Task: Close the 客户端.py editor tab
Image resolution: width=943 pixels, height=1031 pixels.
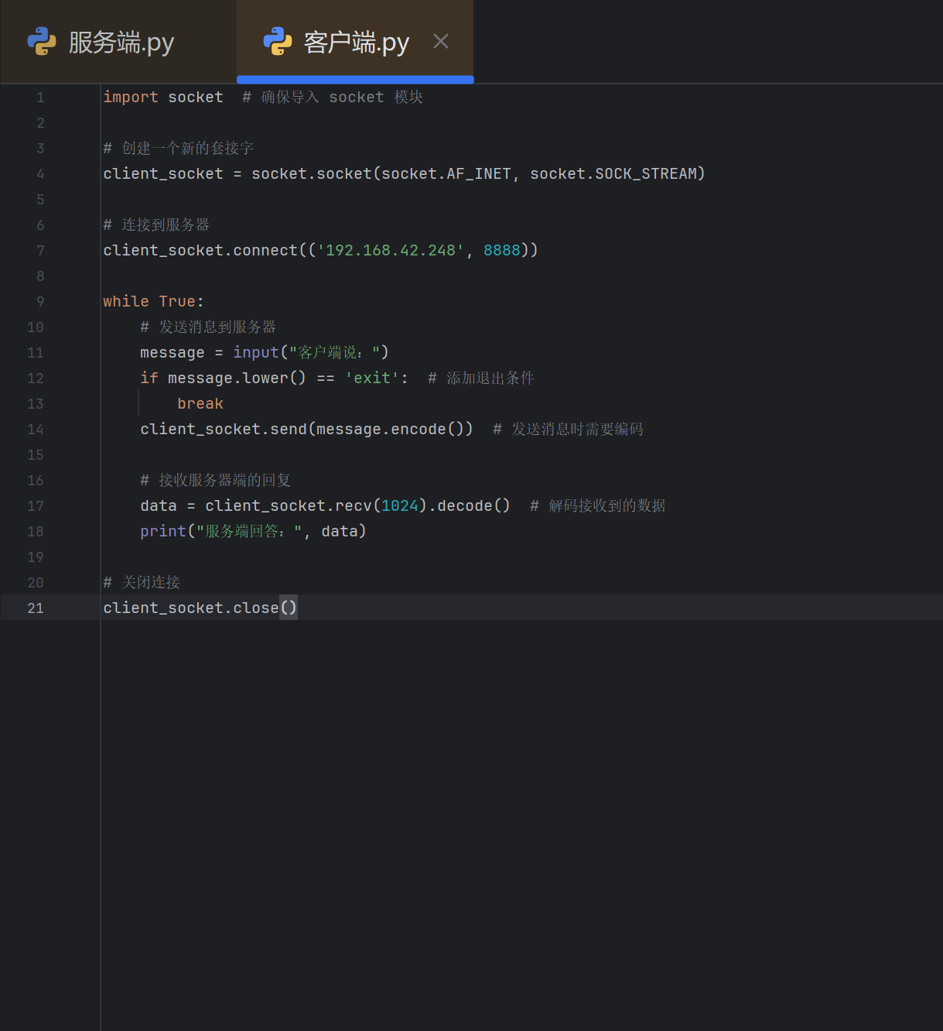Action: pyautogui.click(x=441, y=41)
